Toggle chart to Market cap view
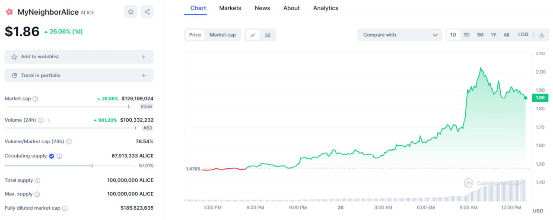Image resolution: width=553 pixels, height=220 pixels. point(222,35)
